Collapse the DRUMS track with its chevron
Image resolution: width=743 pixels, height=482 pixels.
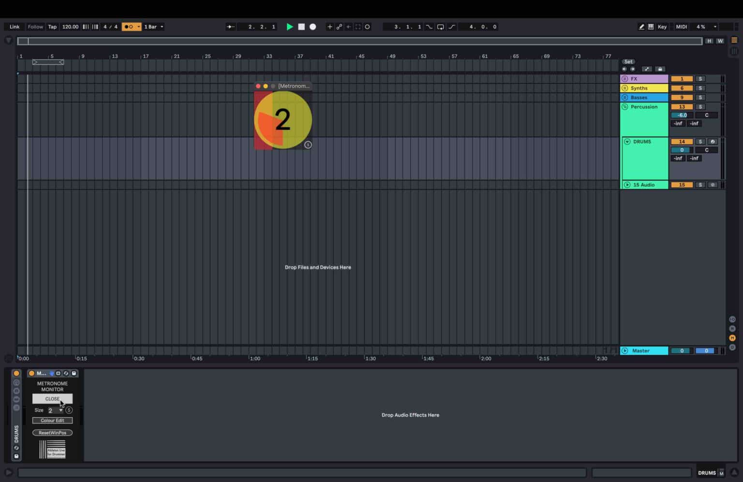(x=627, y=142)
